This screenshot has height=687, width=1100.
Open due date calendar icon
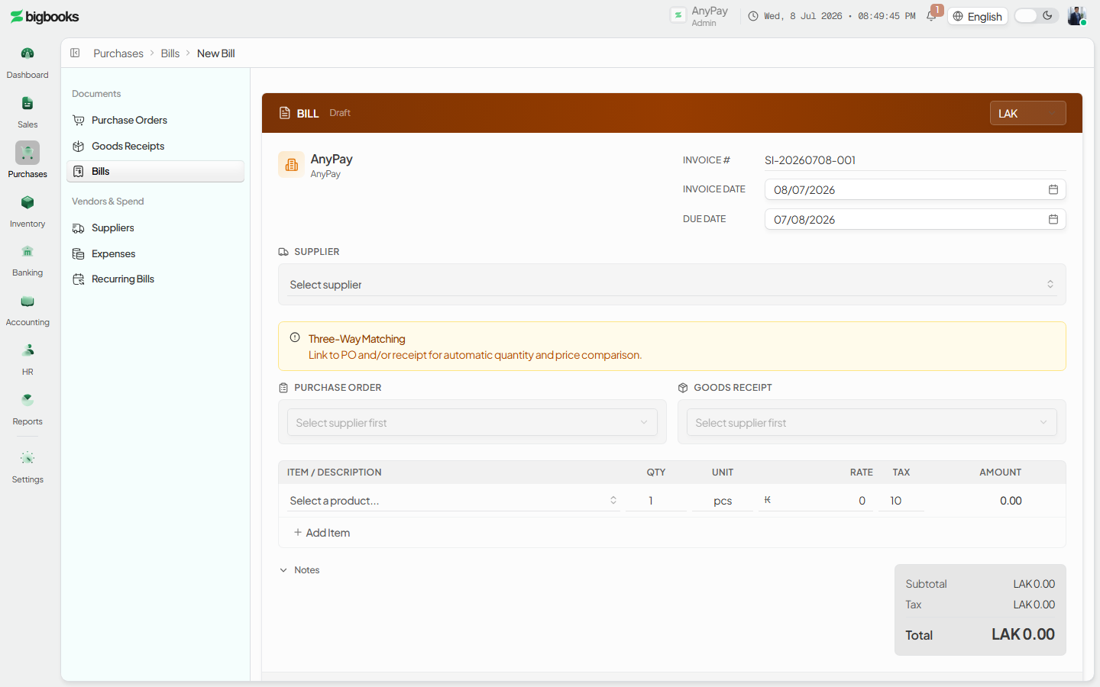[x=1053, y=219]
